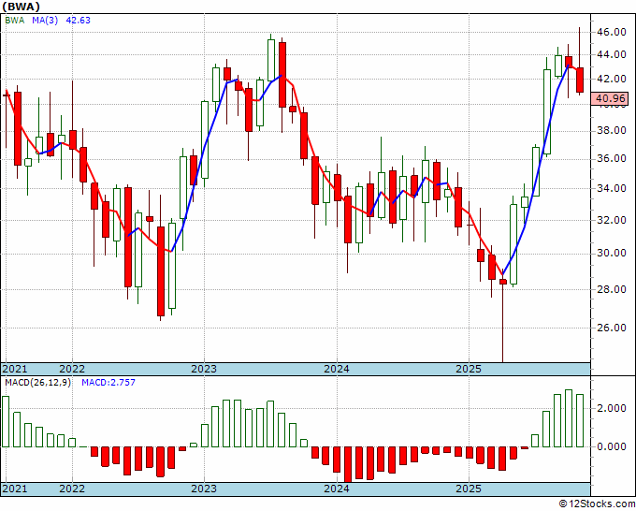
Task: Click 2022 on the price chart timeline
Action: tap(72, 369)
